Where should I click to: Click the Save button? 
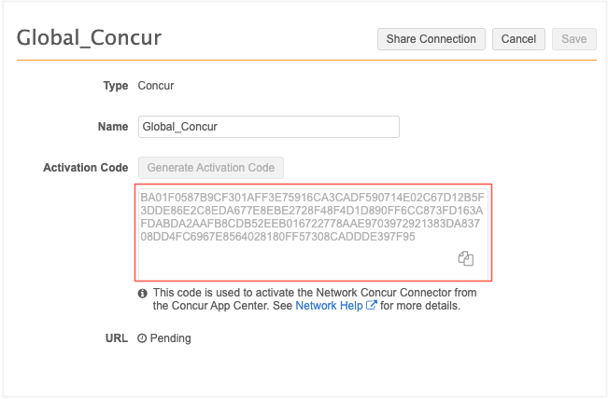[573, 39]
